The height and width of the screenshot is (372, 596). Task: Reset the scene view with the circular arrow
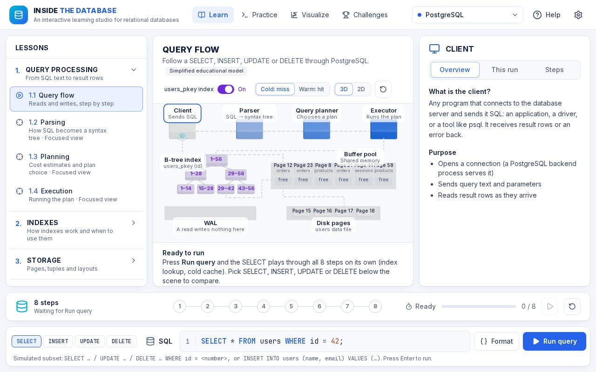[x=383, y=89]
